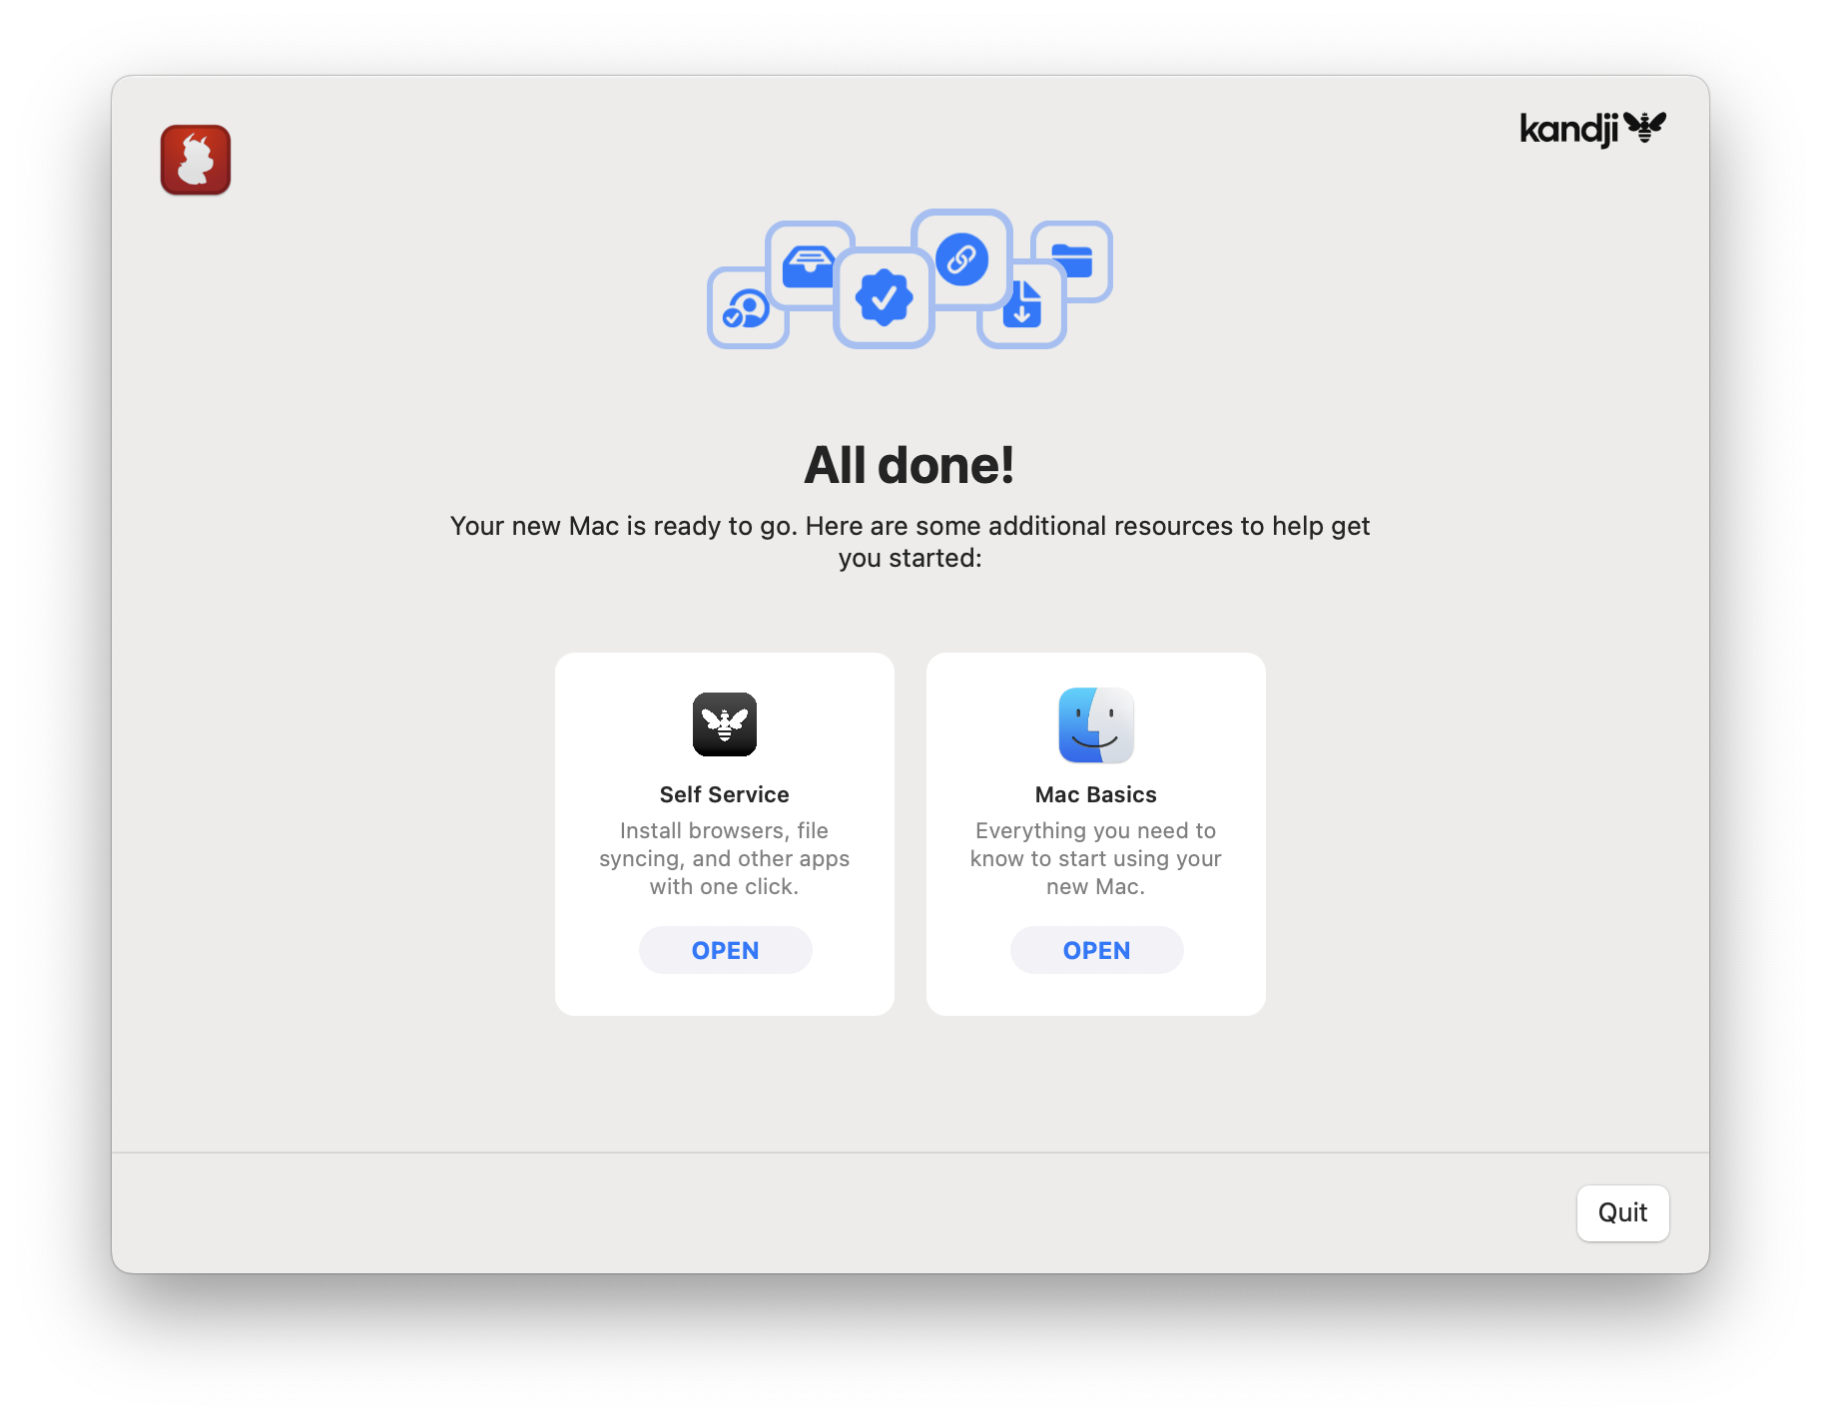Click the Finder icon on Mac Basics card

point(1095,725)
